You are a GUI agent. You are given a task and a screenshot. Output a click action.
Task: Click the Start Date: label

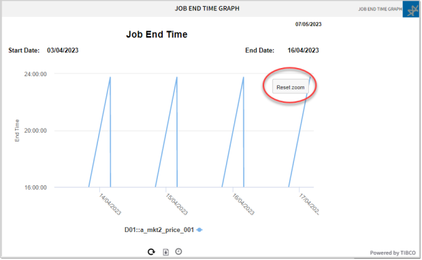point(24,50)
